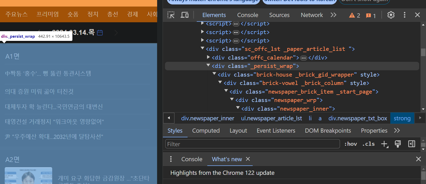
Task: Collapse the brick-house _brick_gid_wrapper div
Action: click(x=214, y=74)
